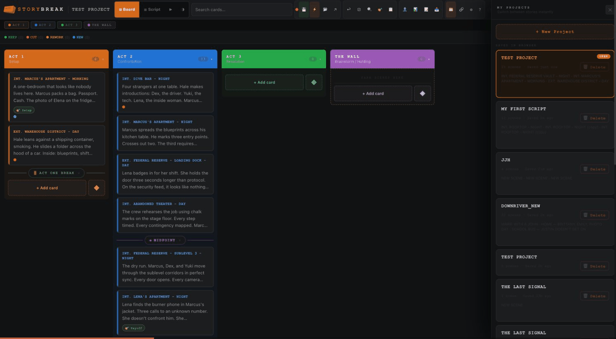Click the link sharing icon near the gear

pyautogui.click(x=462, y=9)
